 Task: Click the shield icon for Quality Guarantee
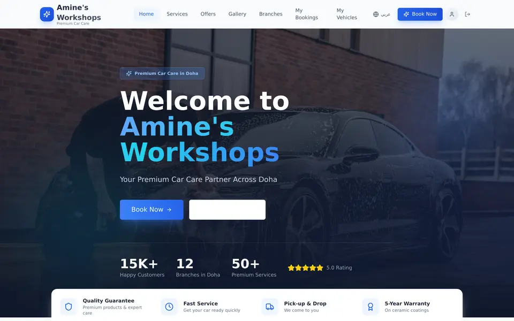tap(69, 307)
